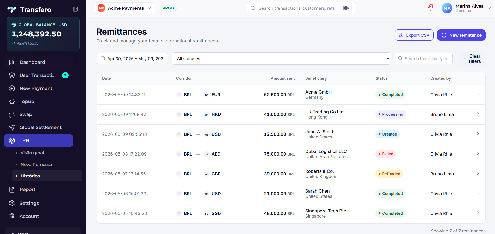Click the Date column header

(x=106, y=78)
